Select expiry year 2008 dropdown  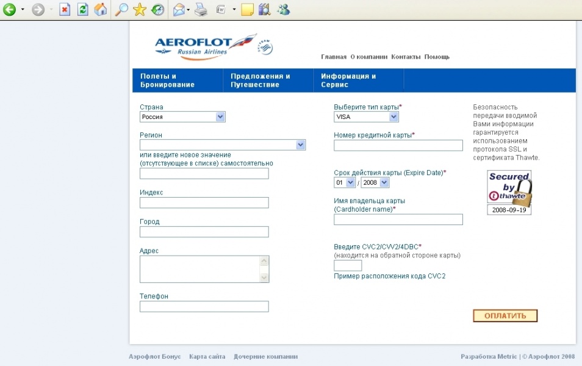point(375,182)
